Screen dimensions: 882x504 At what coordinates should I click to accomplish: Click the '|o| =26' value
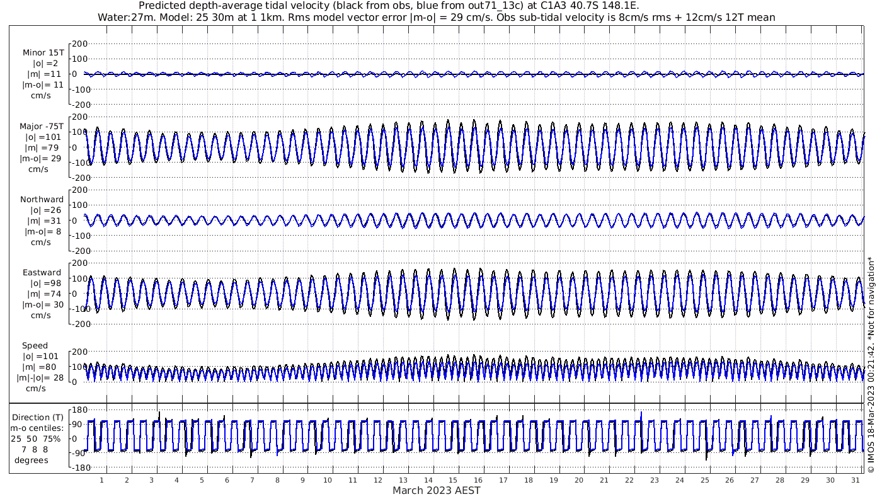click(x=45, y=210)
